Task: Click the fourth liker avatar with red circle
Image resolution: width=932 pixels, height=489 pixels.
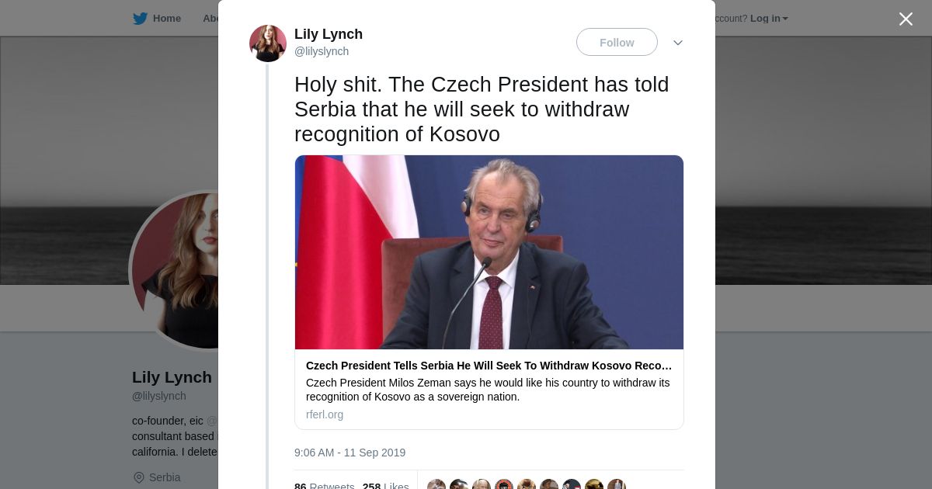Action: 504,485
